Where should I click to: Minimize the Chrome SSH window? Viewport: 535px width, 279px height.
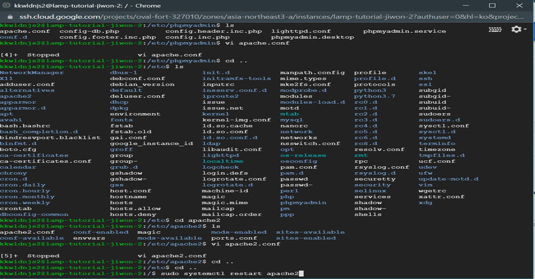tap(466, 5)
